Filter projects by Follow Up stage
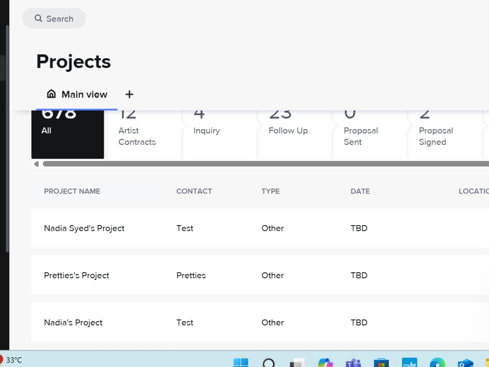Viewport: 489px width, 367px height. pos(295,134)
